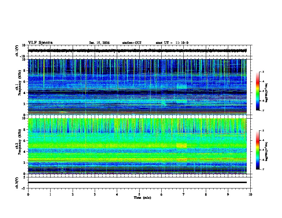Click the "ch.1(V)" waveform axis label
Viewport: 282px width, 218px height.
pyautogui.click(x=17, y=51)
